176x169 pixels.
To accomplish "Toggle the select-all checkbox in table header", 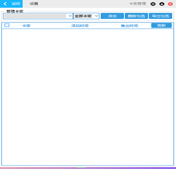I will click(x=7, y=25).
